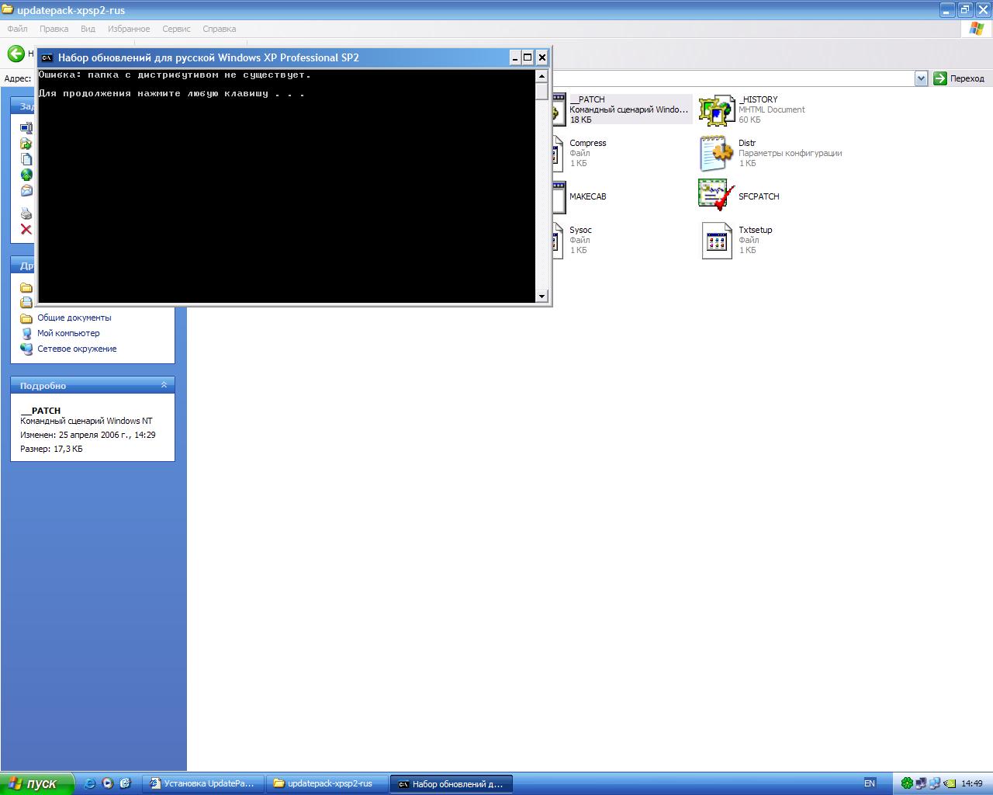Open Сетевое окружение link
The width and height of the screenshot is (993, 795).
(x=77, y=349)
